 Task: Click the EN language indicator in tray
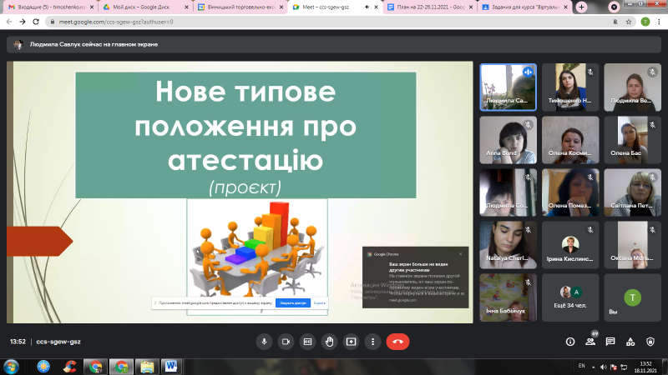point(581,366)
